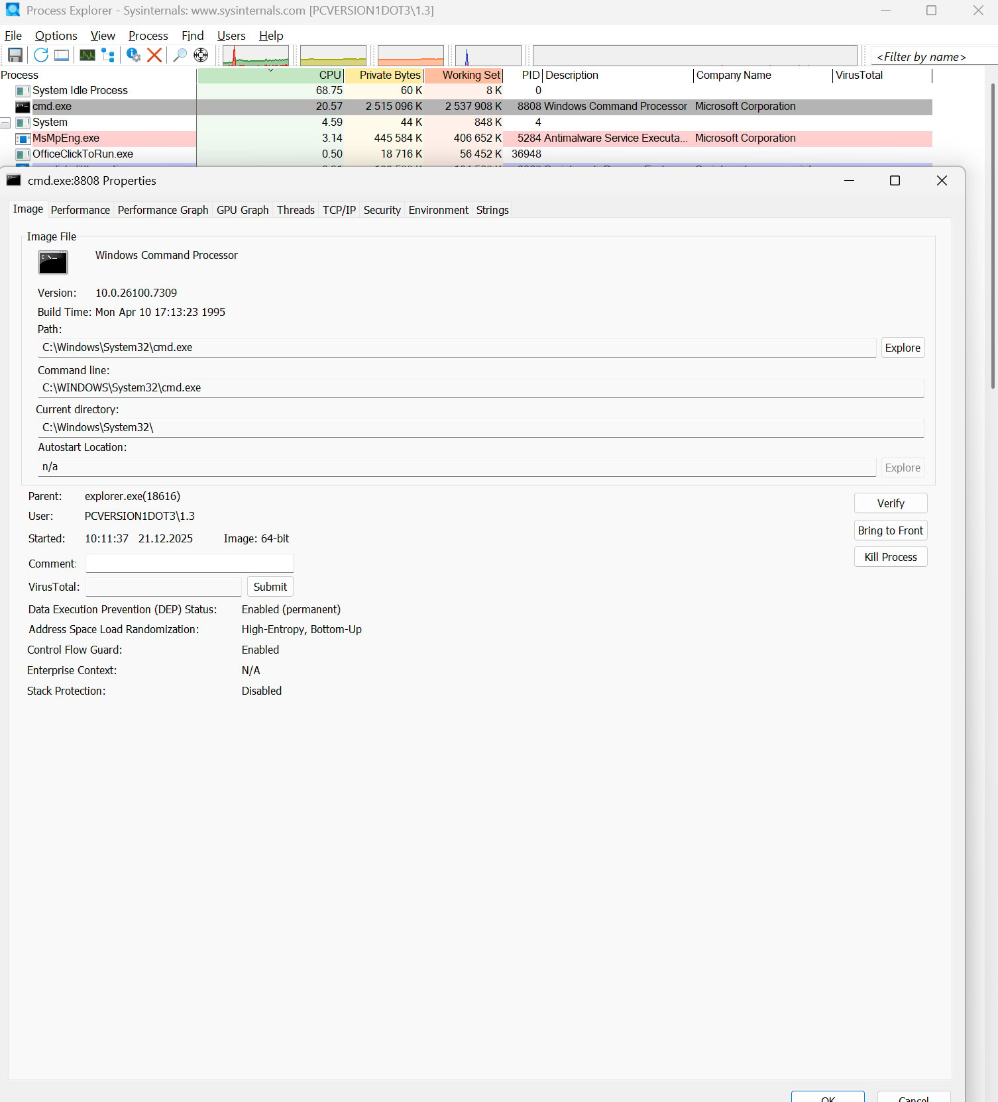Select the Find Window's Process crosshair icon

[201, 55]
